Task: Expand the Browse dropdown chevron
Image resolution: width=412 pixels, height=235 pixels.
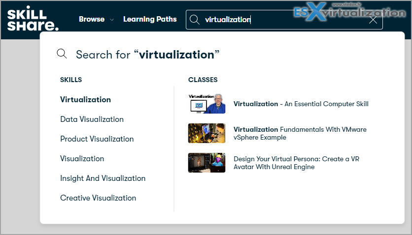Action: pyautogui.click(x=112, y=20)
